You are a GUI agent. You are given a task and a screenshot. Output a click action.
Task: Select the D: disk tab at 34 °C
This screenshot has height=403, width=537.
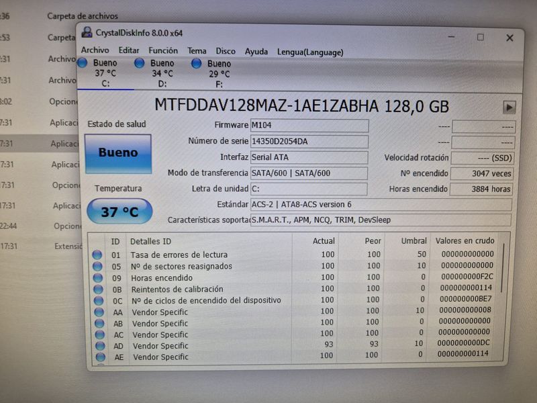click(x=162, y=73)
